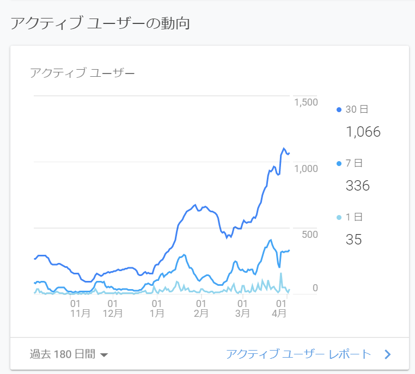
Task: Click the 1,500 y-axis label
Action: (306, 102)
